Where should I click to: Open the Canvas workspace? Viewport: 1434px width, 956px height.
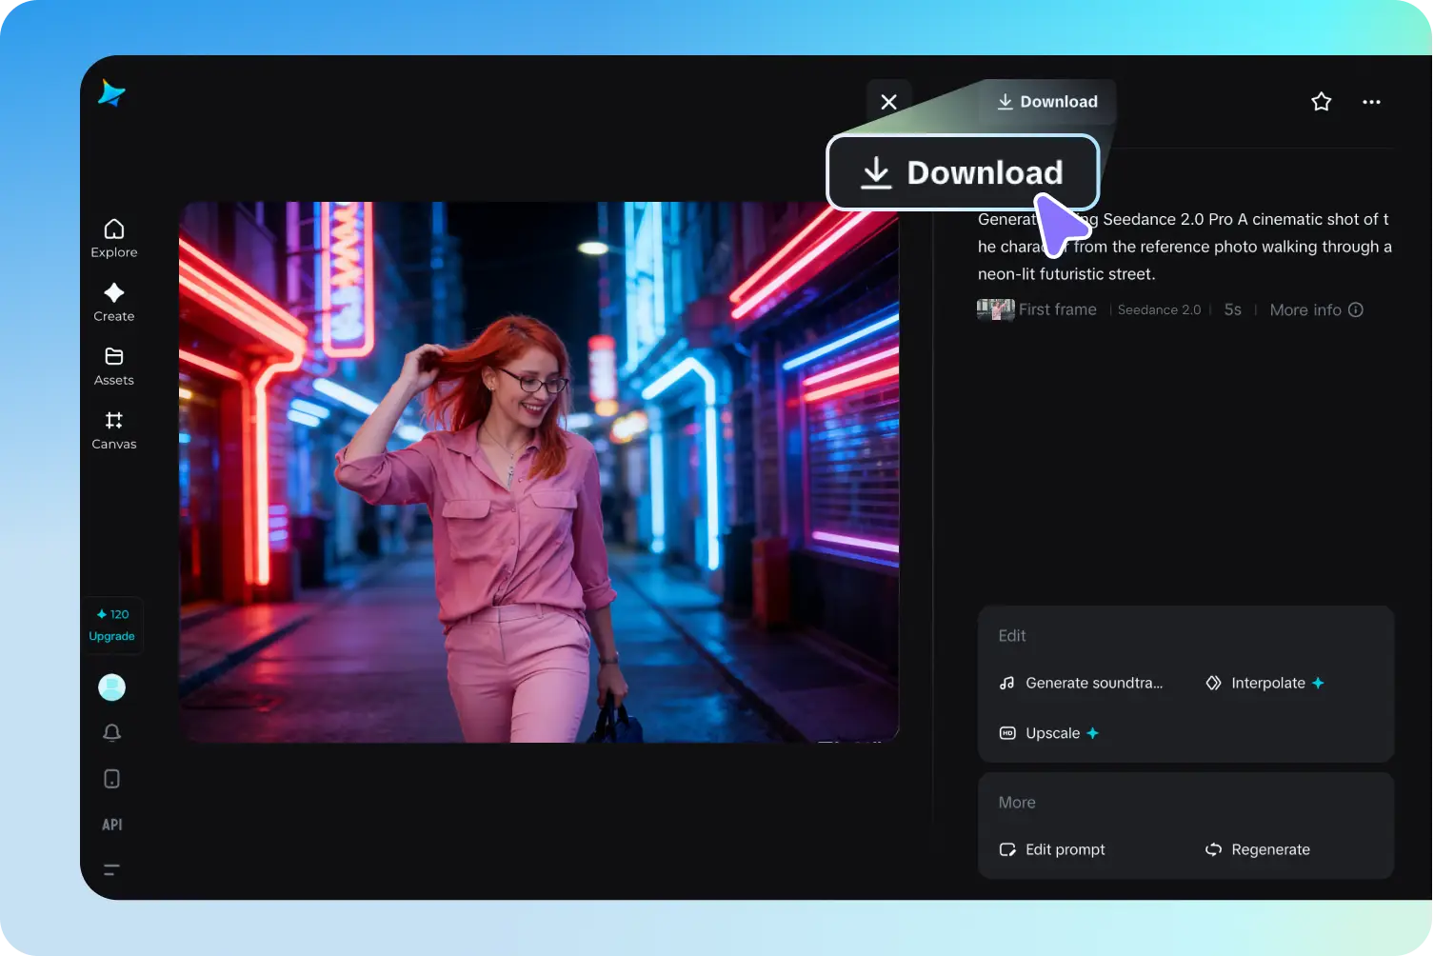coord(113,429)
